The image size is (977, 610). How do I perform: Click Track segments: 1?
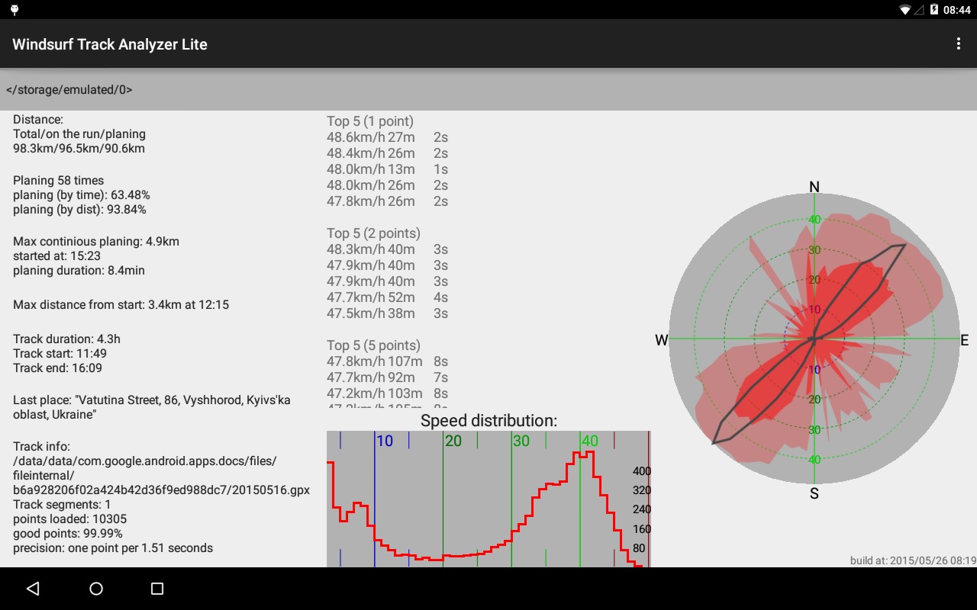62,505
